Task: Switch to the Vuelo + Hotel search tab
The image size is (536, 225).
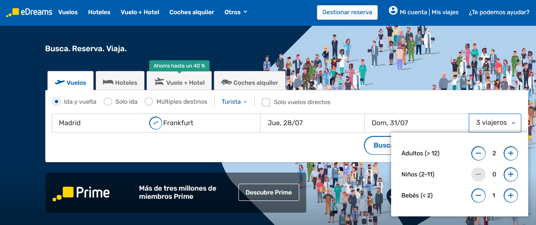Action: [x=179, y=81]
